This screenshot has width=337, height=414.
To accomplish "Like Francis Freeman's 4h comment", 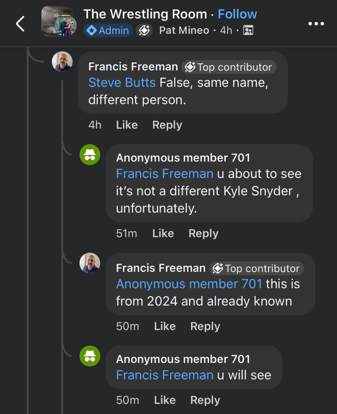I will click(127, 125).
